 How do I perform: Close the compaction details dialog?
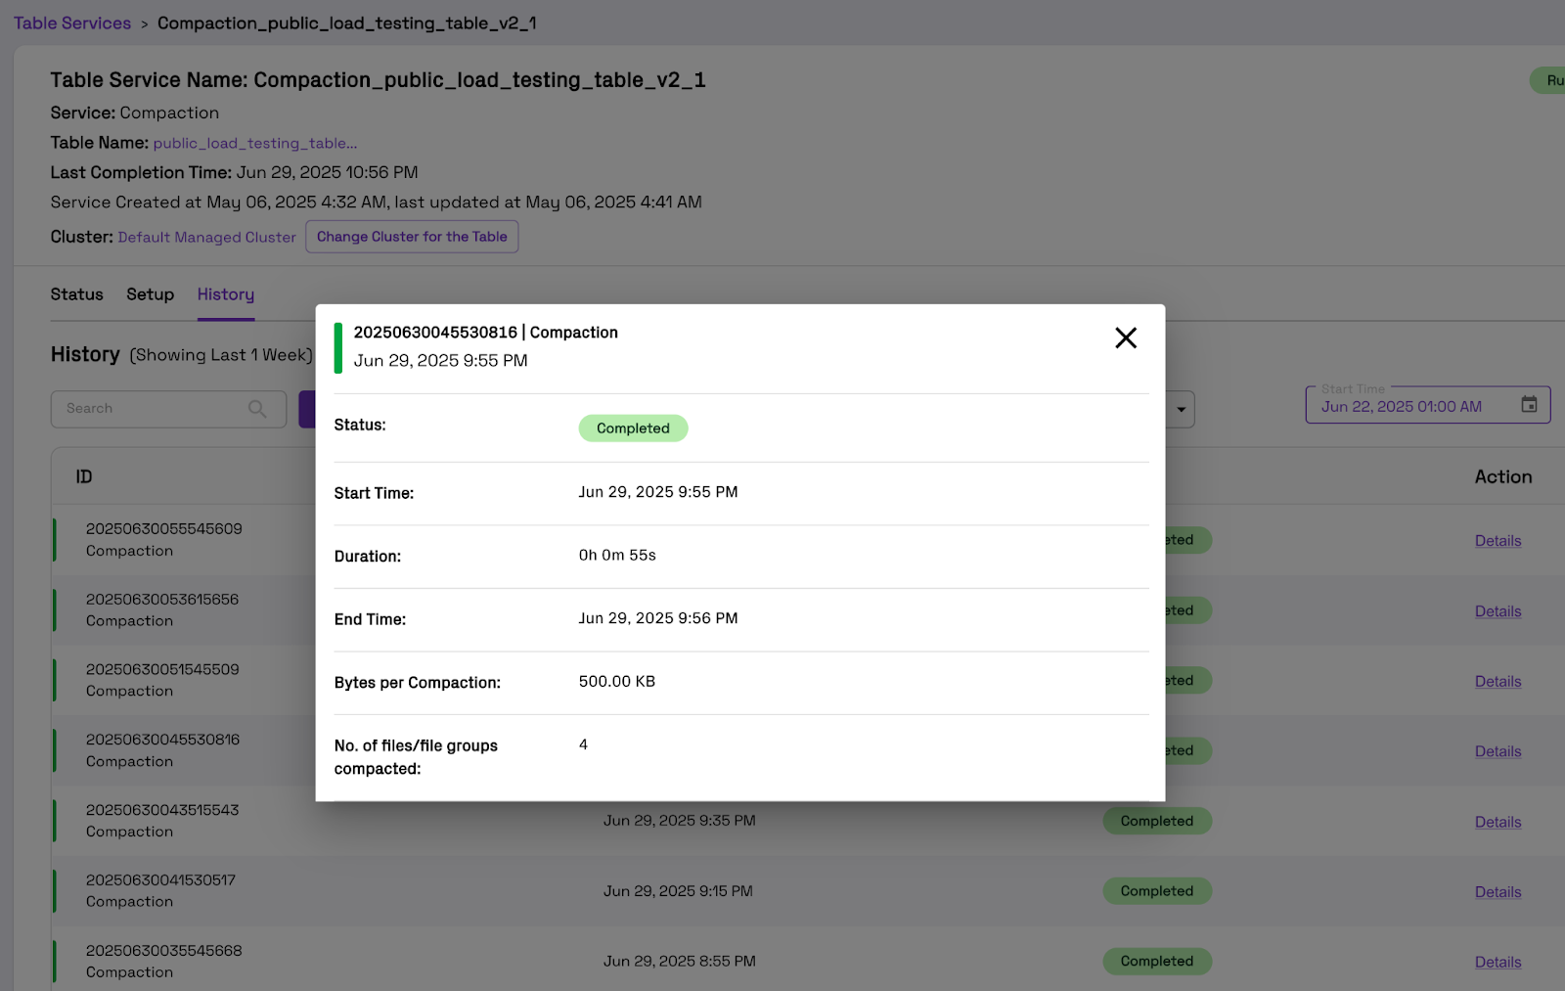click(x=1126, y=338)
